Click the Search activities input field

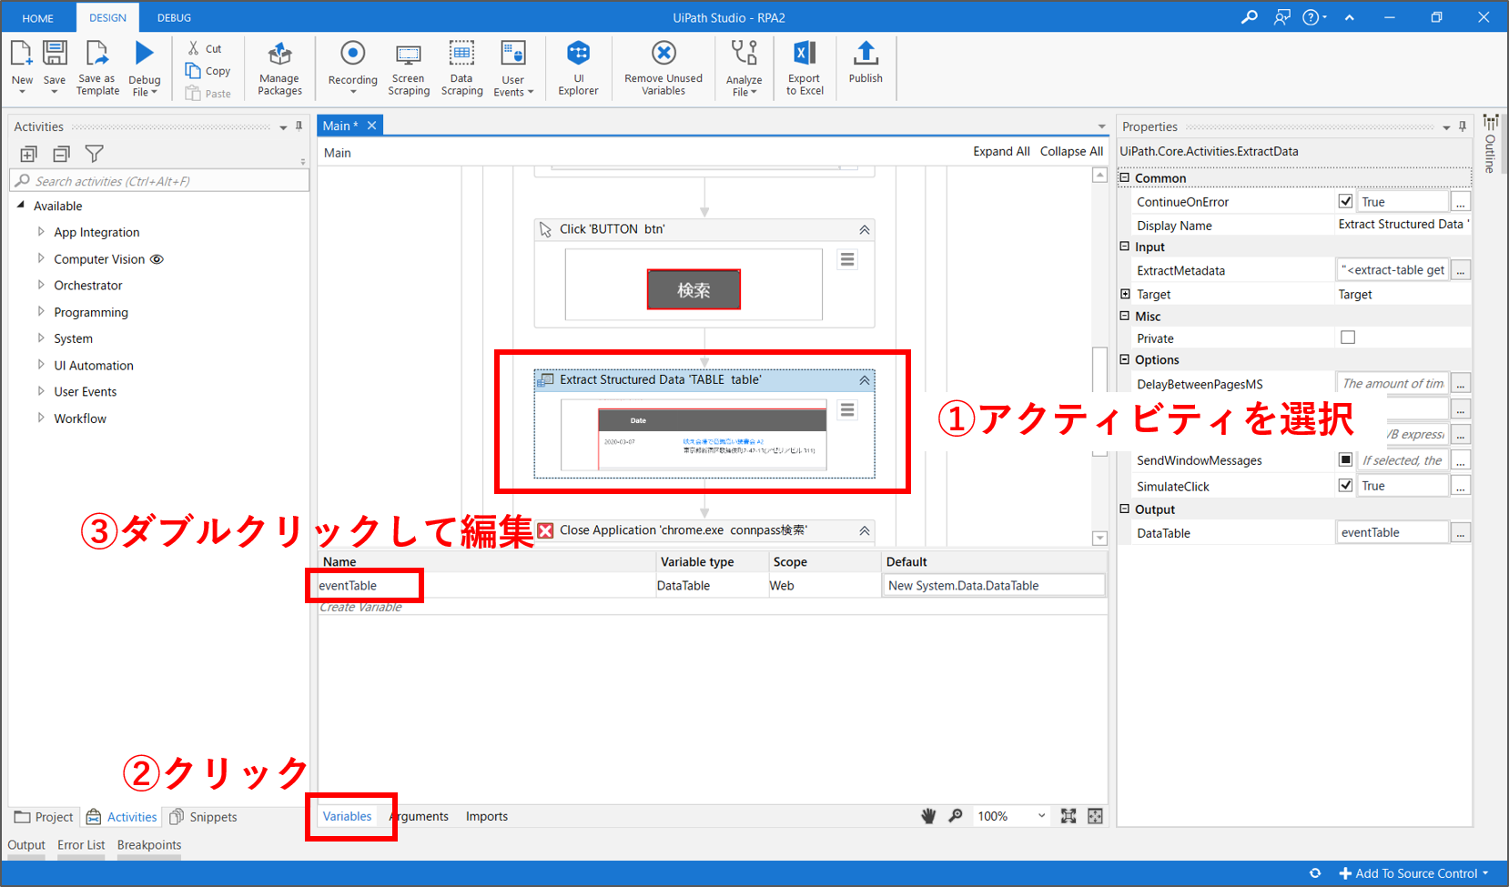point(164,181)
